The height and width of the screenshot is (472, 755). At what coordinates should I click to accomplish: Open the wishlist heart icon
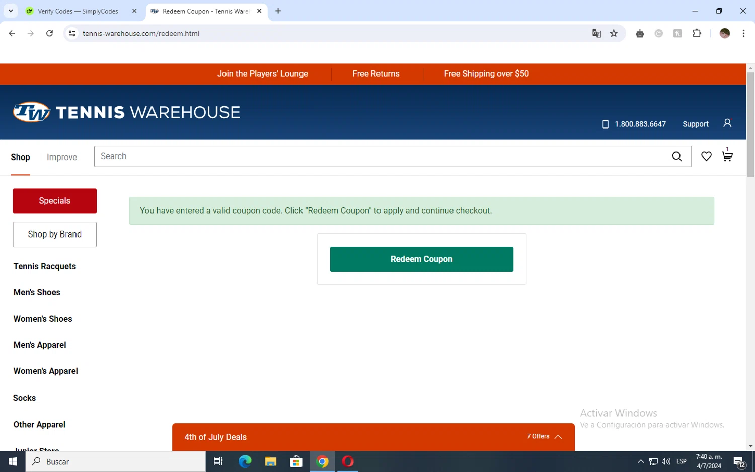(x=706, y=156)
